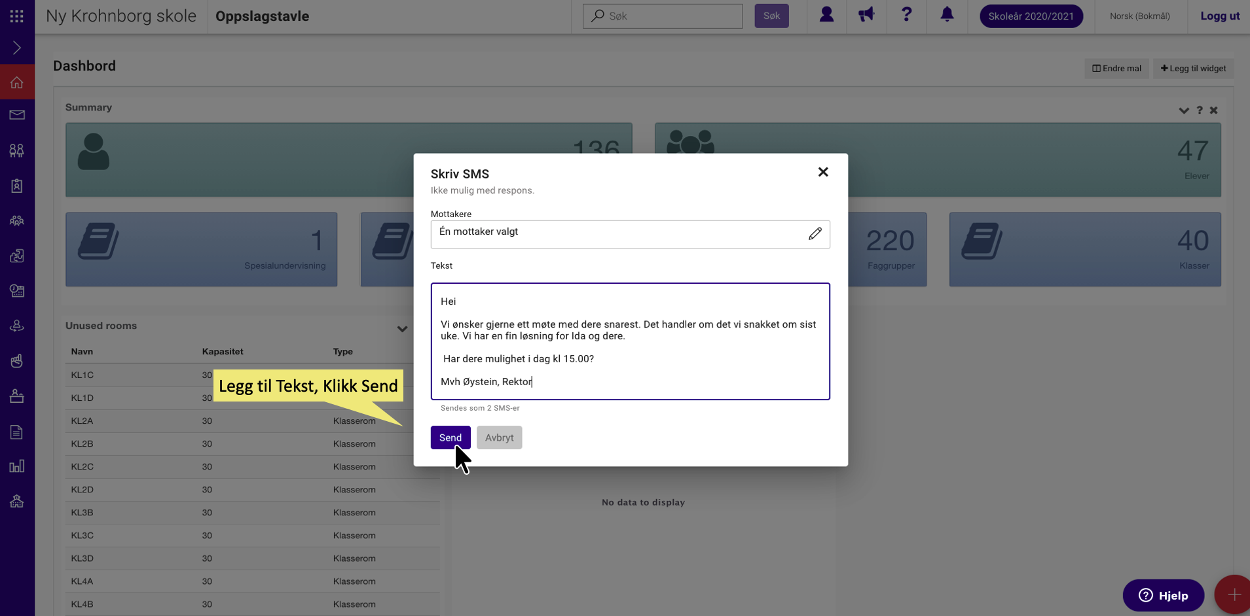Open the Norsk (Bokmål) language selector
Image resolution: width=1250 pixels, height=616 pixels.
[1139, 16]
